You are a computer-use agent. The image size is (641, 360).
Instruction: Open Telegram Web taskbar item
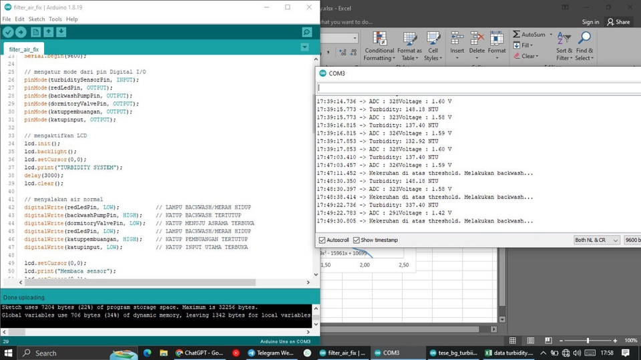[x=270, y=353]
